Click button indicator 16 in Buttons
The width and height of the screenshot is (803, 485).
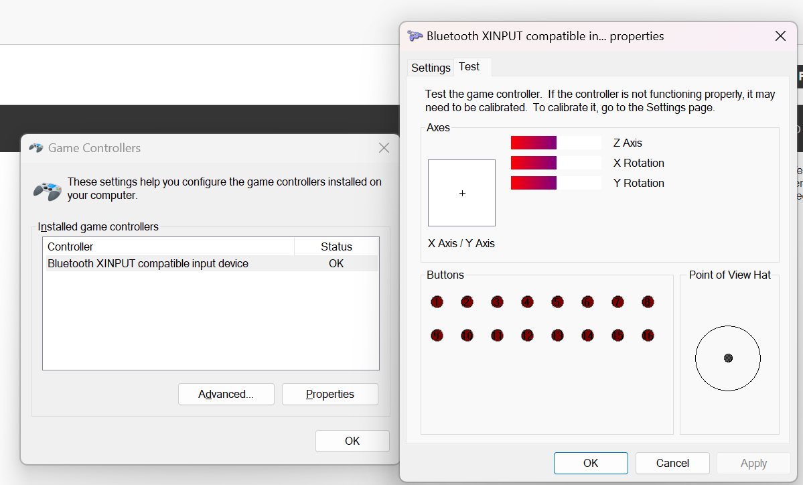pyautogui.click(x=648, y=336)
